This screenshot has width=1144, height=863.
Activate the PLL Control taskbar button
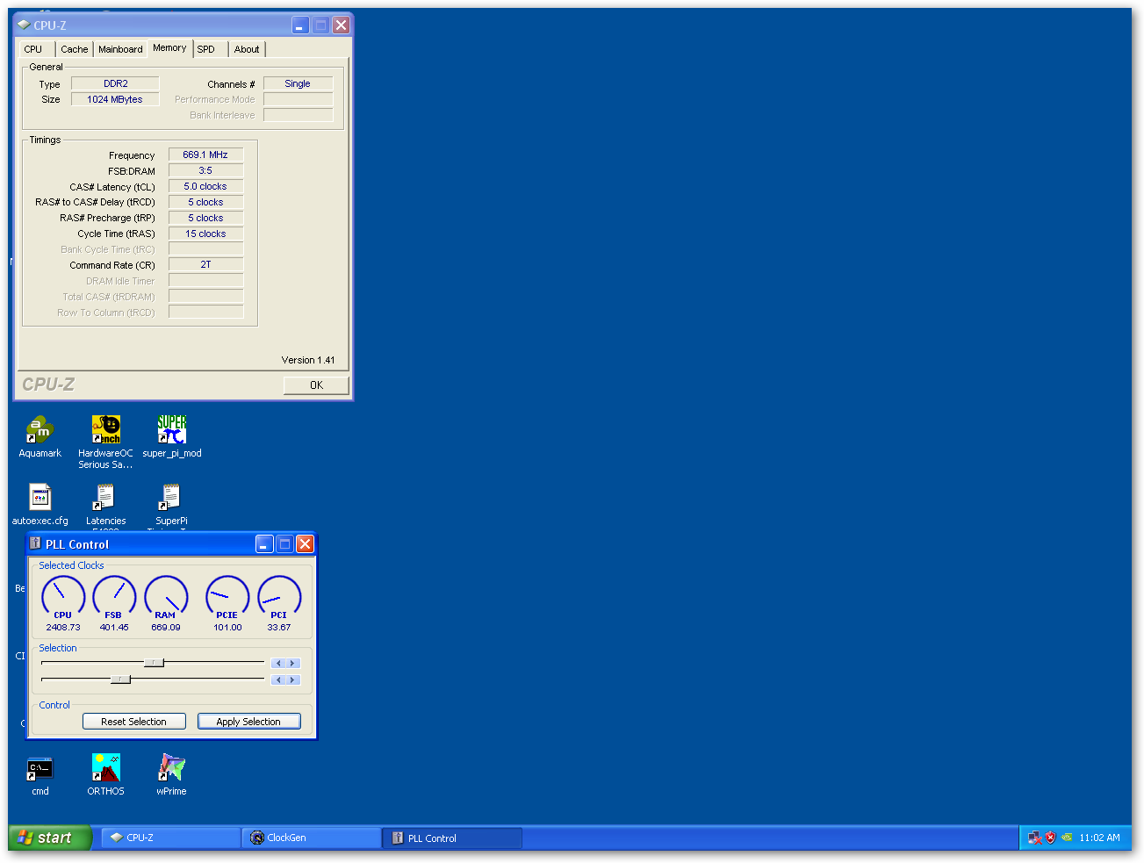(x=453, y=838)
